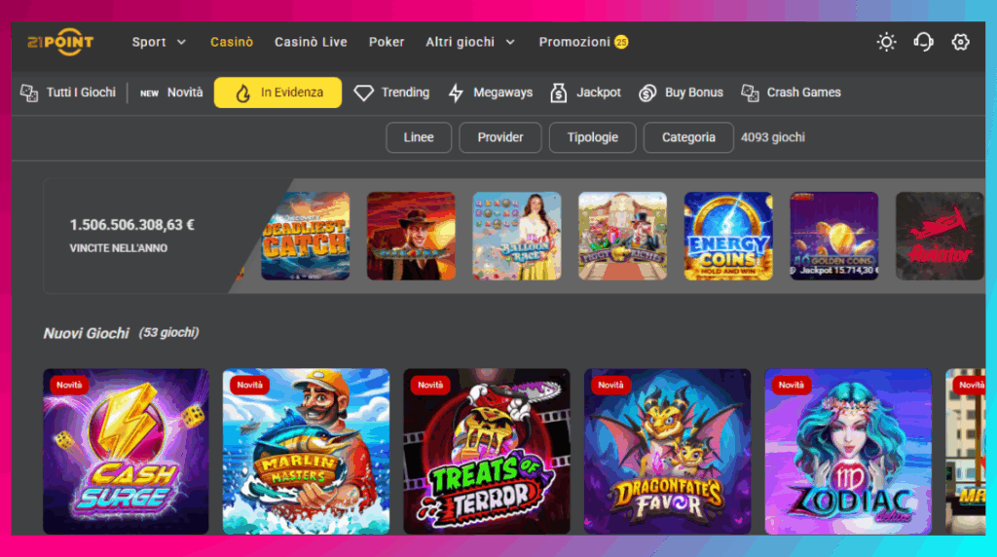Click the flame icon in In Evidenza
This screenshot has width=997, height=557.
click(242, 93)
